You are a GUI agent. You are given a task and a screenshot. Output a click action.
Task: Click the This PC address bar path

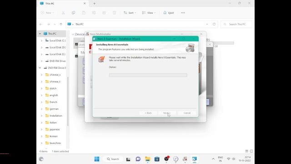80,24
